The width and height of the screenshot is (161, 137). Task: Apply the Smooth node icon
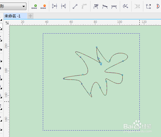[105, 7]
